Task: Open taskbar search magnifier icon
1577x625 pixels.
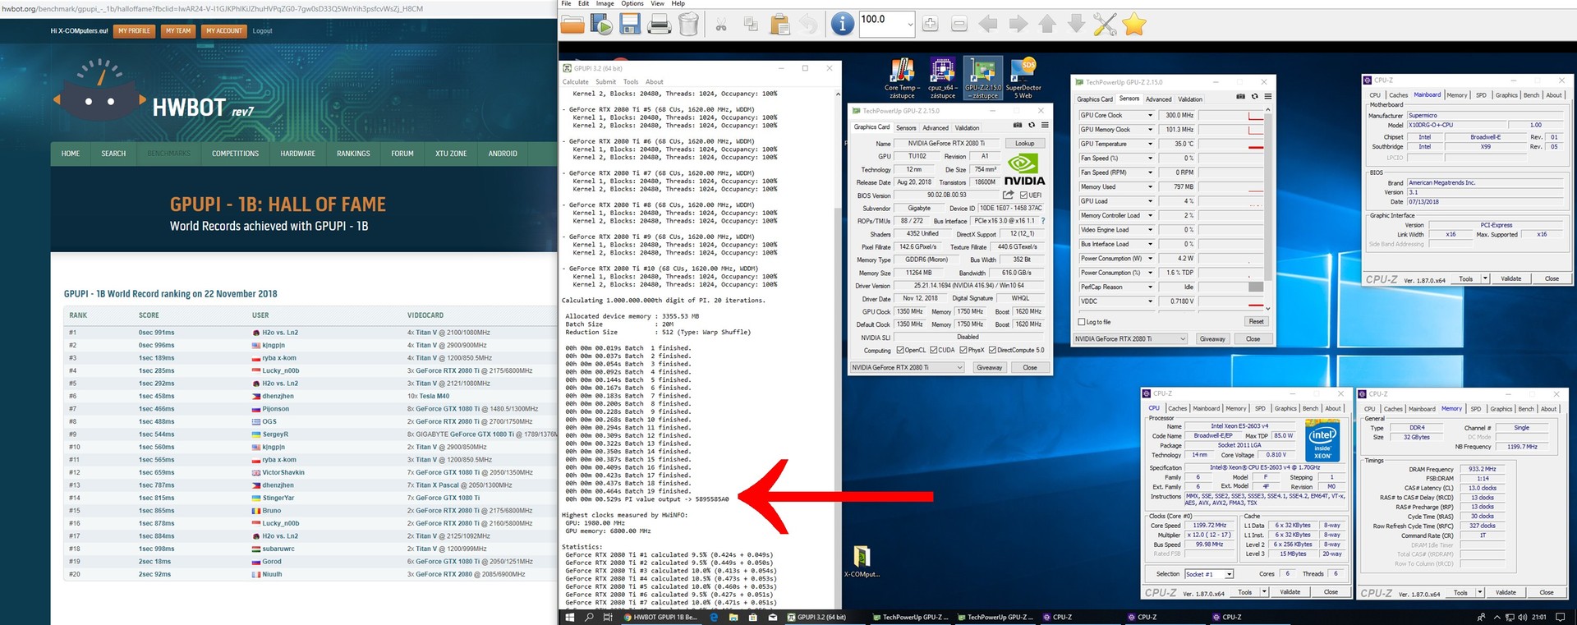Action: click(x=589, y=617)
